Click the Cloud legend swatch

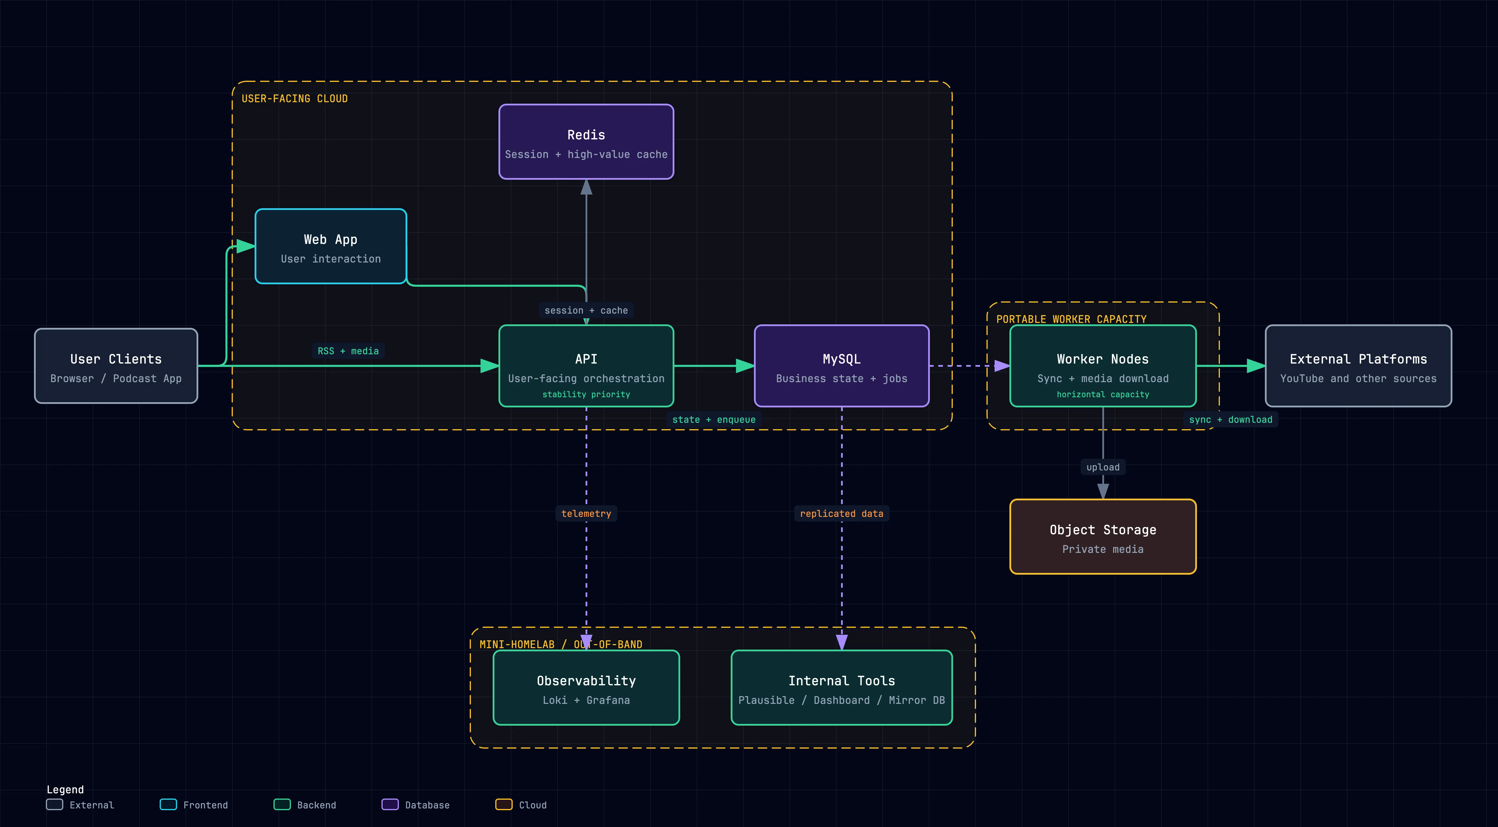tap(504, 804)
